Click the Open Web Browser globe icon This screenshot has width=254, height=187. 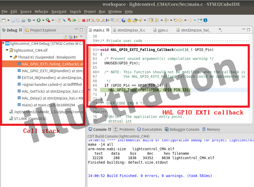[x=123, y=20]
